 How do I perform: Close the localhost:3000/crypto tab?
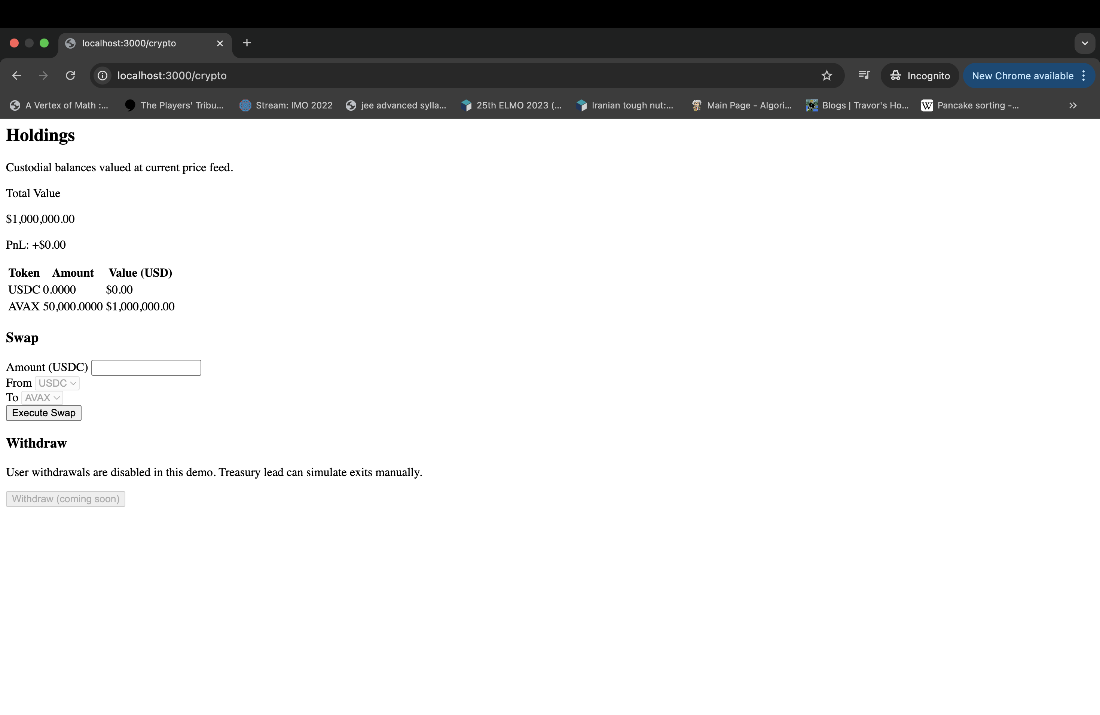(220, 43)
